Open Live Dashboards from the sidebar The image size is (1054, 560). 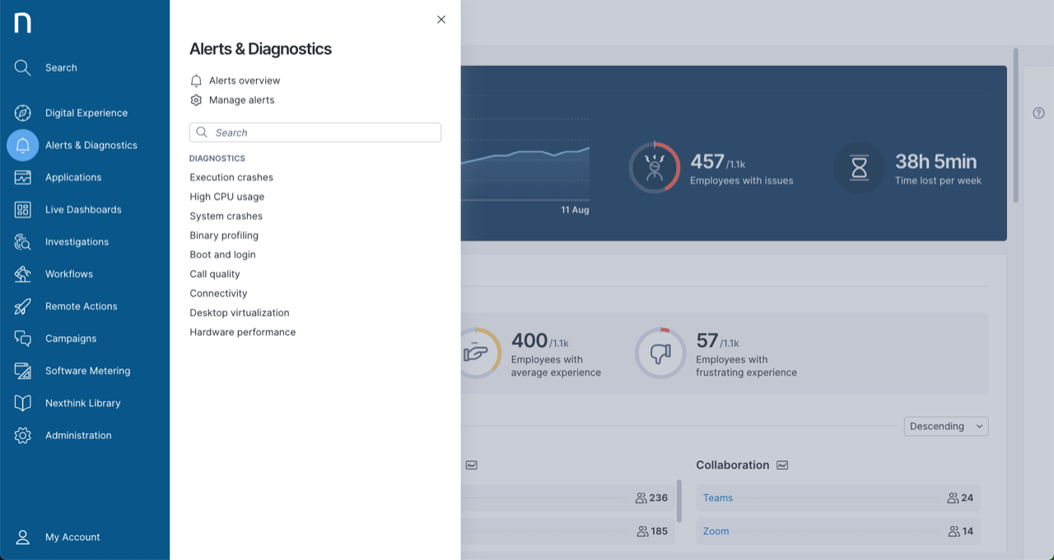click(22, 209)
